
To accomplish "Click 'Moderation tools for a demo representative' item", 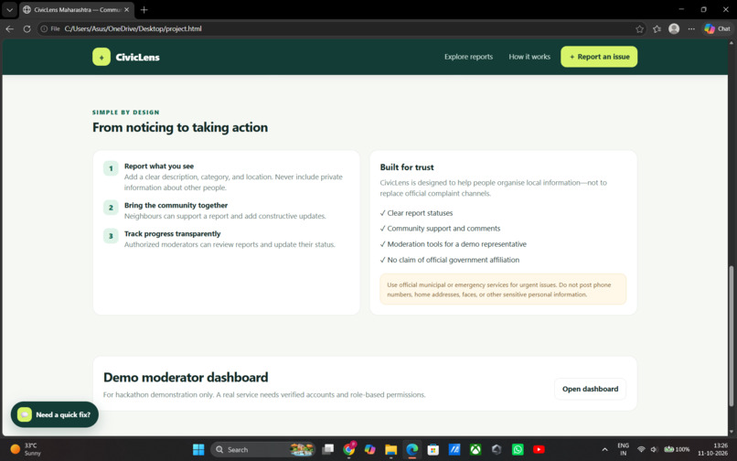I will 454,244.
